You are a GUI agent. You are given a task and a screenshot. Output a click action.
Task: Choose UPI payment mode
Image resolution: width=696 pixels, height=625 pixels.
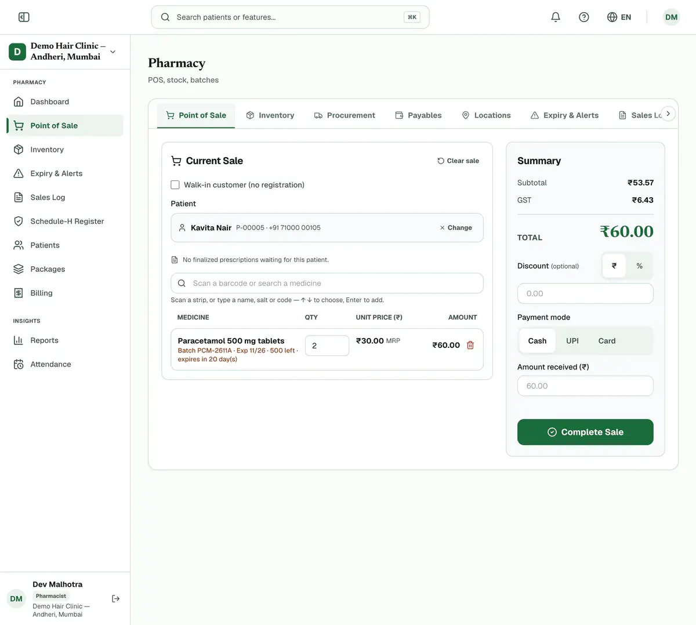point(572,341)
